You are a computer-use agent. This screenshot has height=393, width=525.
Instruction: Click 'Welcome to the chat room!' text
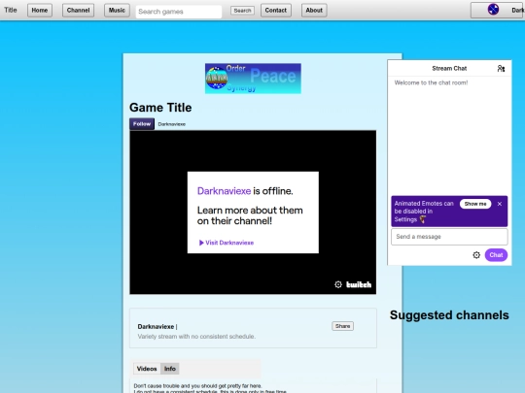[431, 82]
